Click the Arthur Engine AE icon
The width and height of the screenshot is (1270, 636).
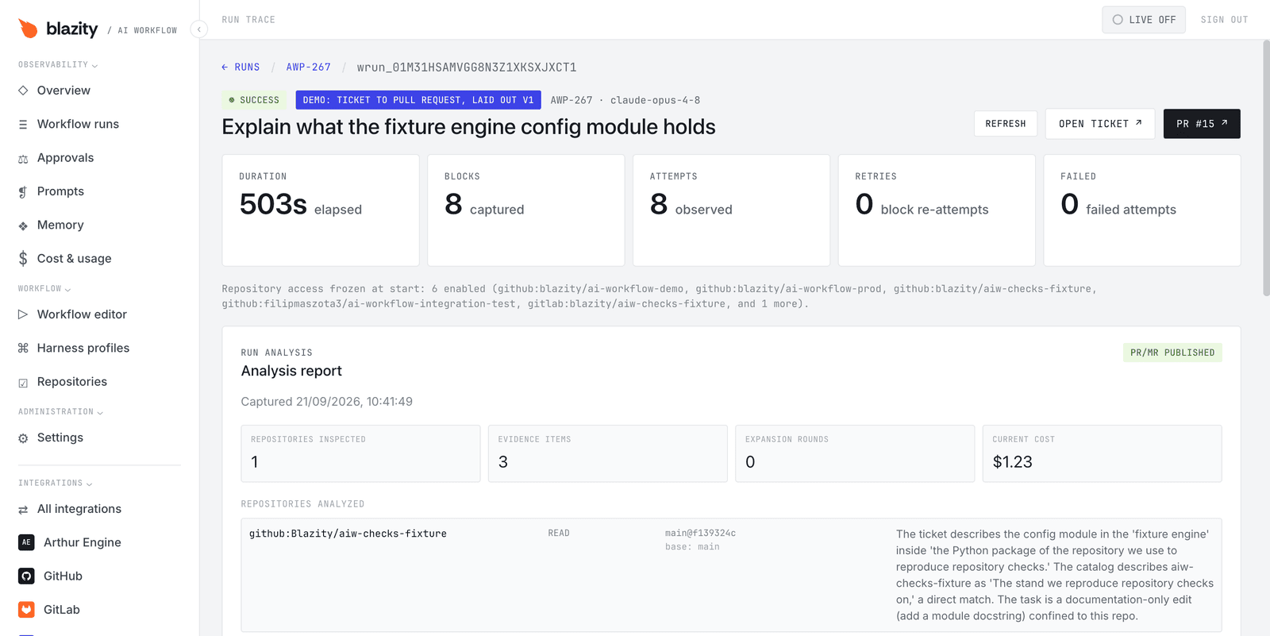tap(26, 542)
